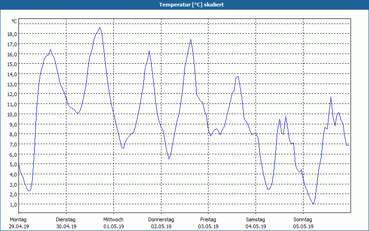The image size is (369, 231).
Task: Click the 18,0 value on temperature axis
Action: 12,34
